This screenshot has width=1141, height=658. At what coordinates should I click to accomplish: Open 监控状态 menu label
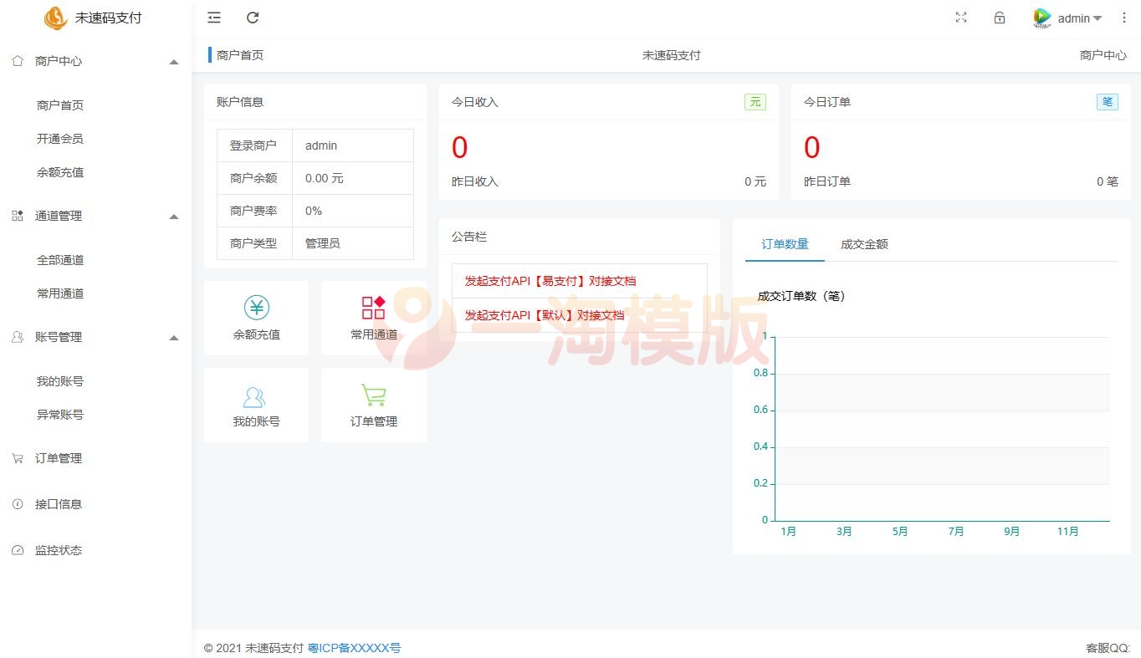59,550
